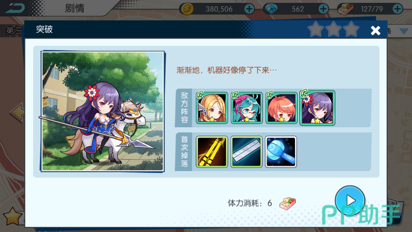Image resolution: width=412 pixels, height=232 pixels.
Task: Tap the back arrow icon
Action: point(14,8)
